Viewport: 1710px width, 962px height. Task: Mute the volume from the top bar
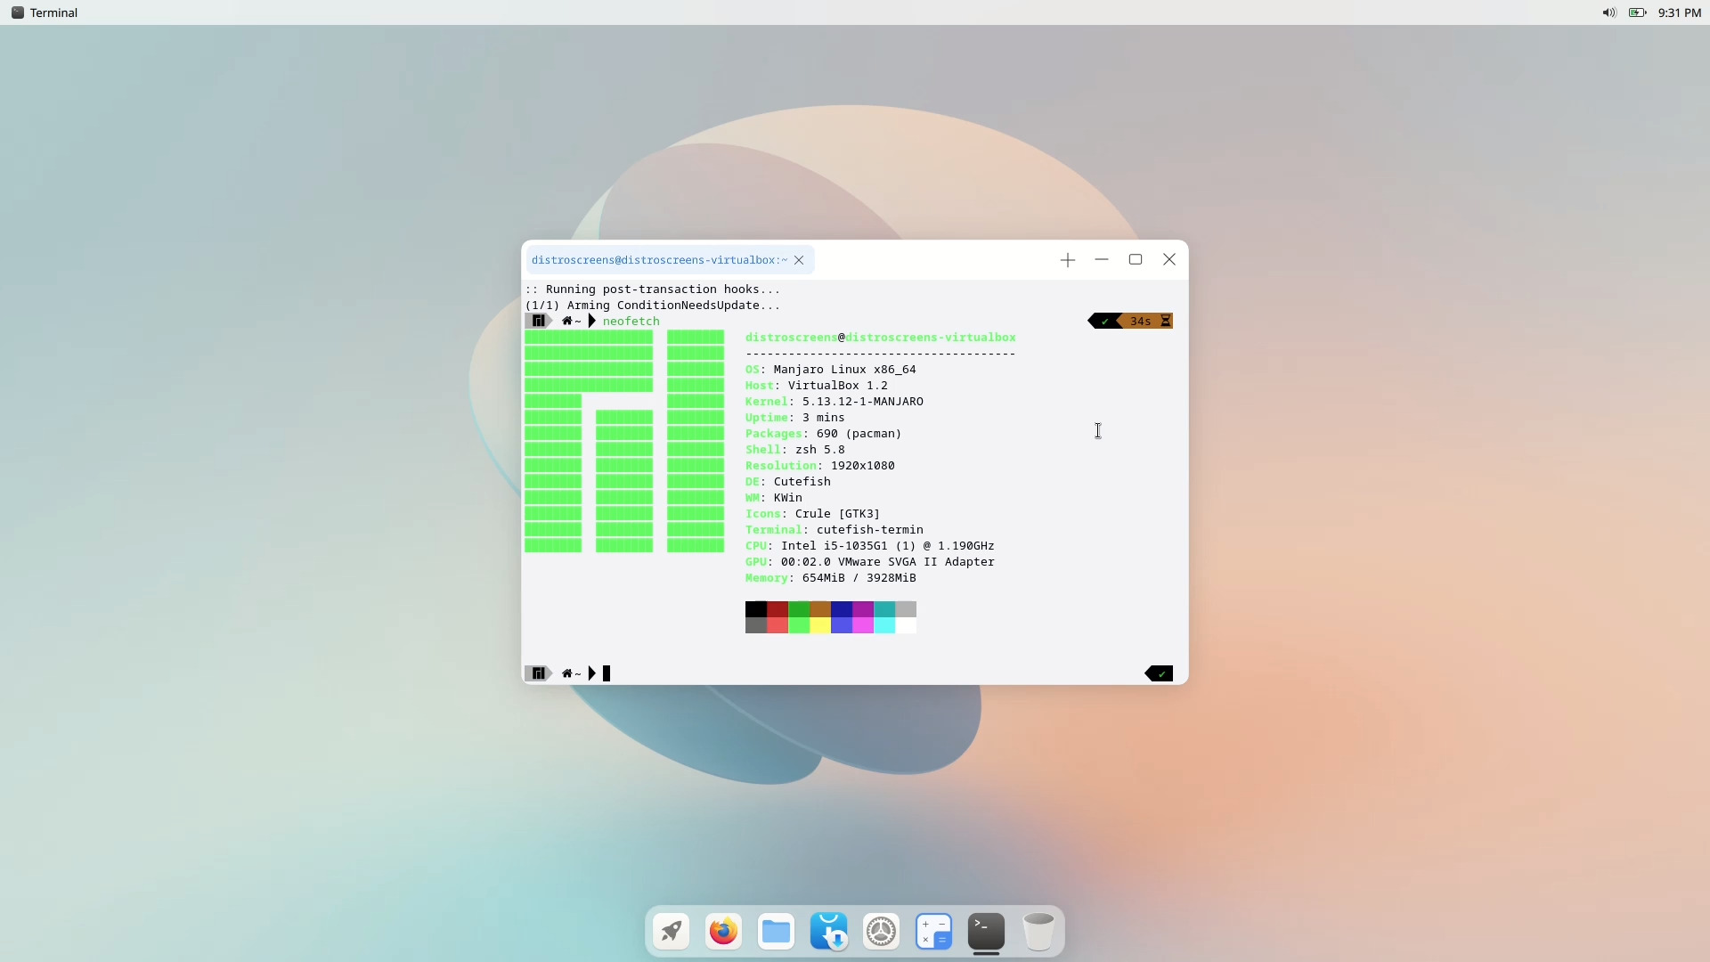(1608, 12)
